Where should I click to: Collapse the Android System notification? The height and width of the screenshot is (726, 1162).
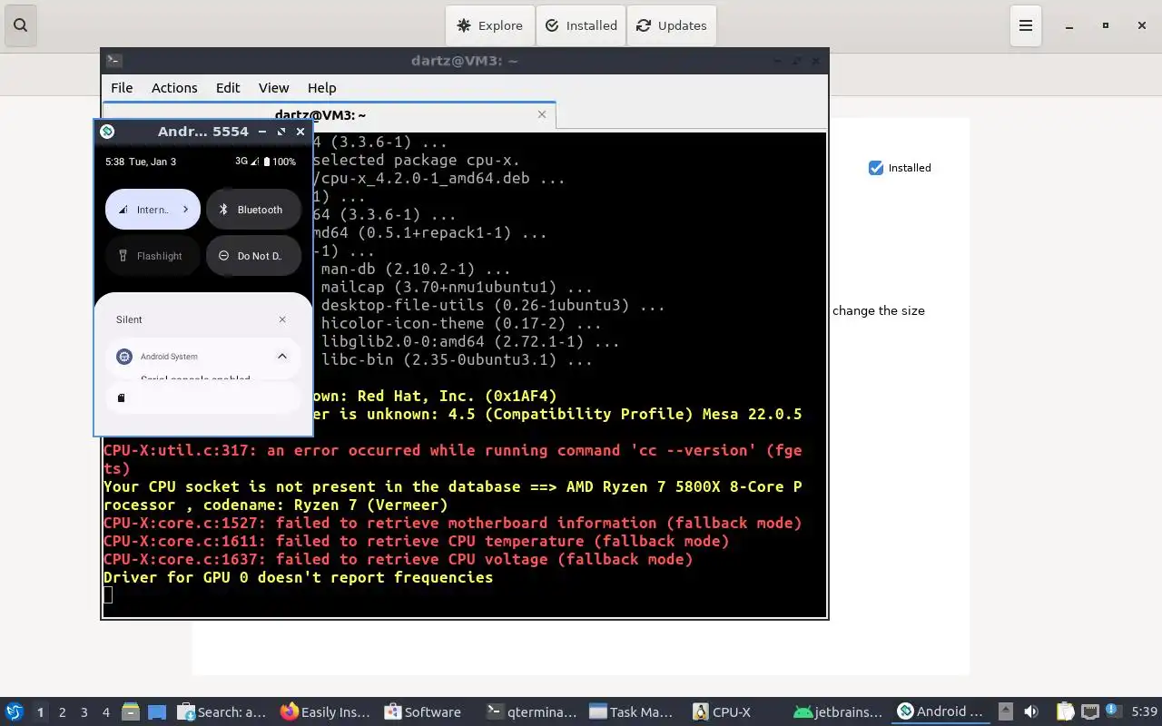coord(282,357)
